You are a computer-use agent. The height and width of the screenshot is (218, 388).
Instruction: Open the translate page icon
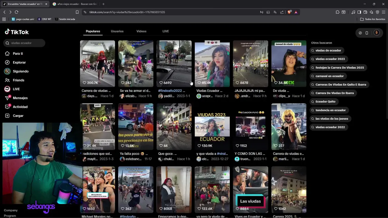pos(275,12)
